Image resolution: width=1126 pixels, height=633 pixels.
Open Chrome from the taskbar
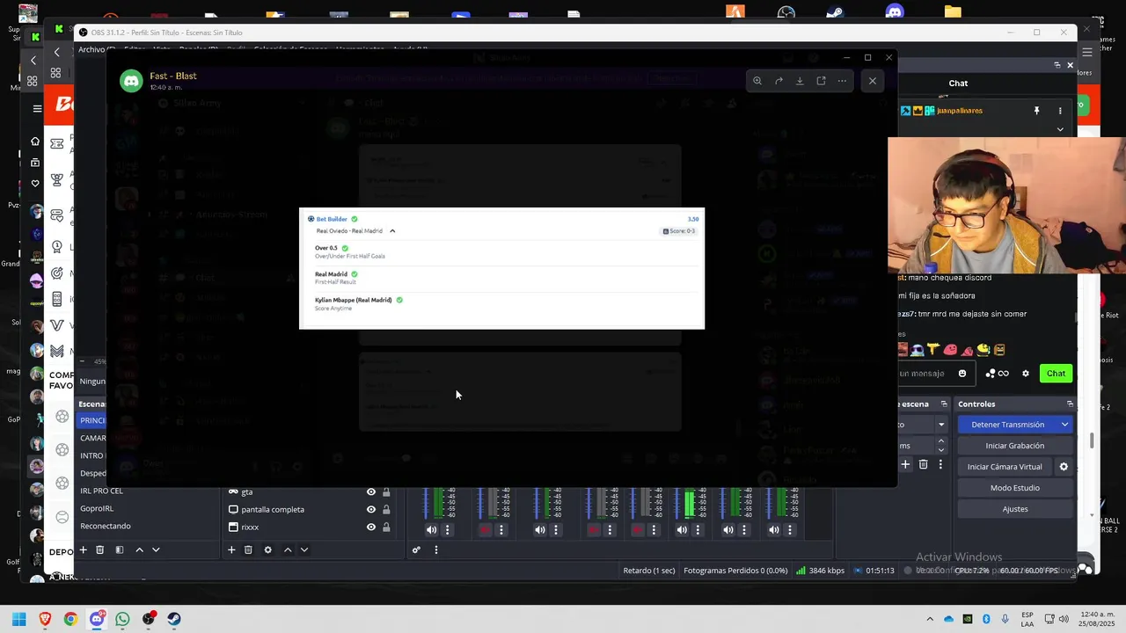70,619
